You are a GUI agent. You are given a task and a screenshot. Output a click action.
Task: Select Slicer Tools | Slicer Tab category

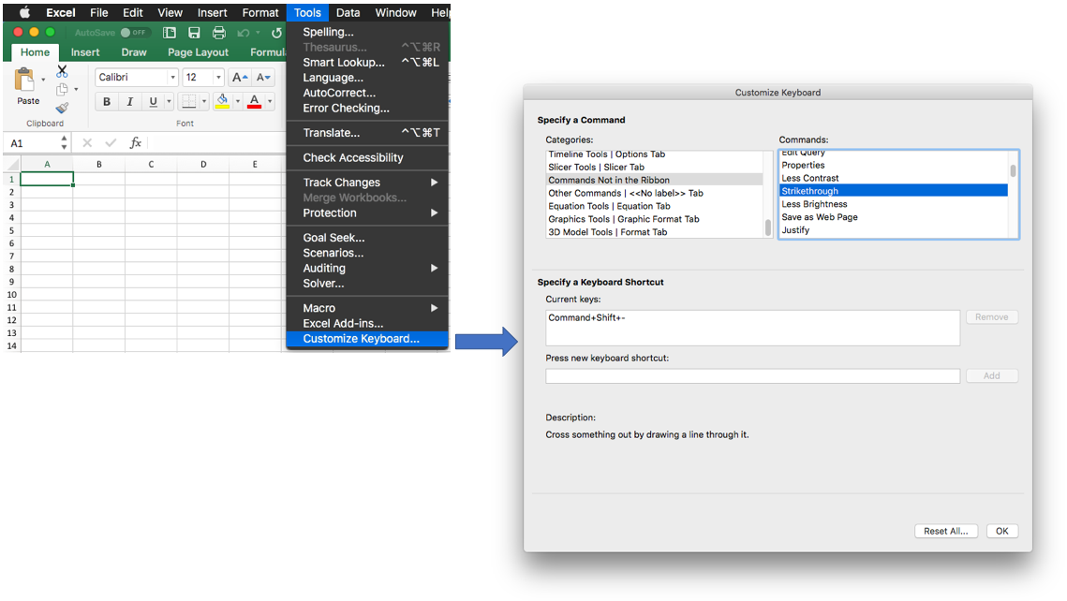coord(655,168)
